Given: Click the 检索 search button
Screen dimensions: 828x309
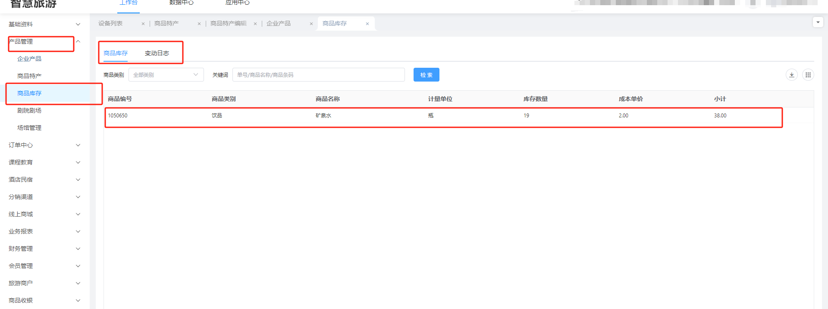Looking at the screenshot, I should click(x=426, y=75).
